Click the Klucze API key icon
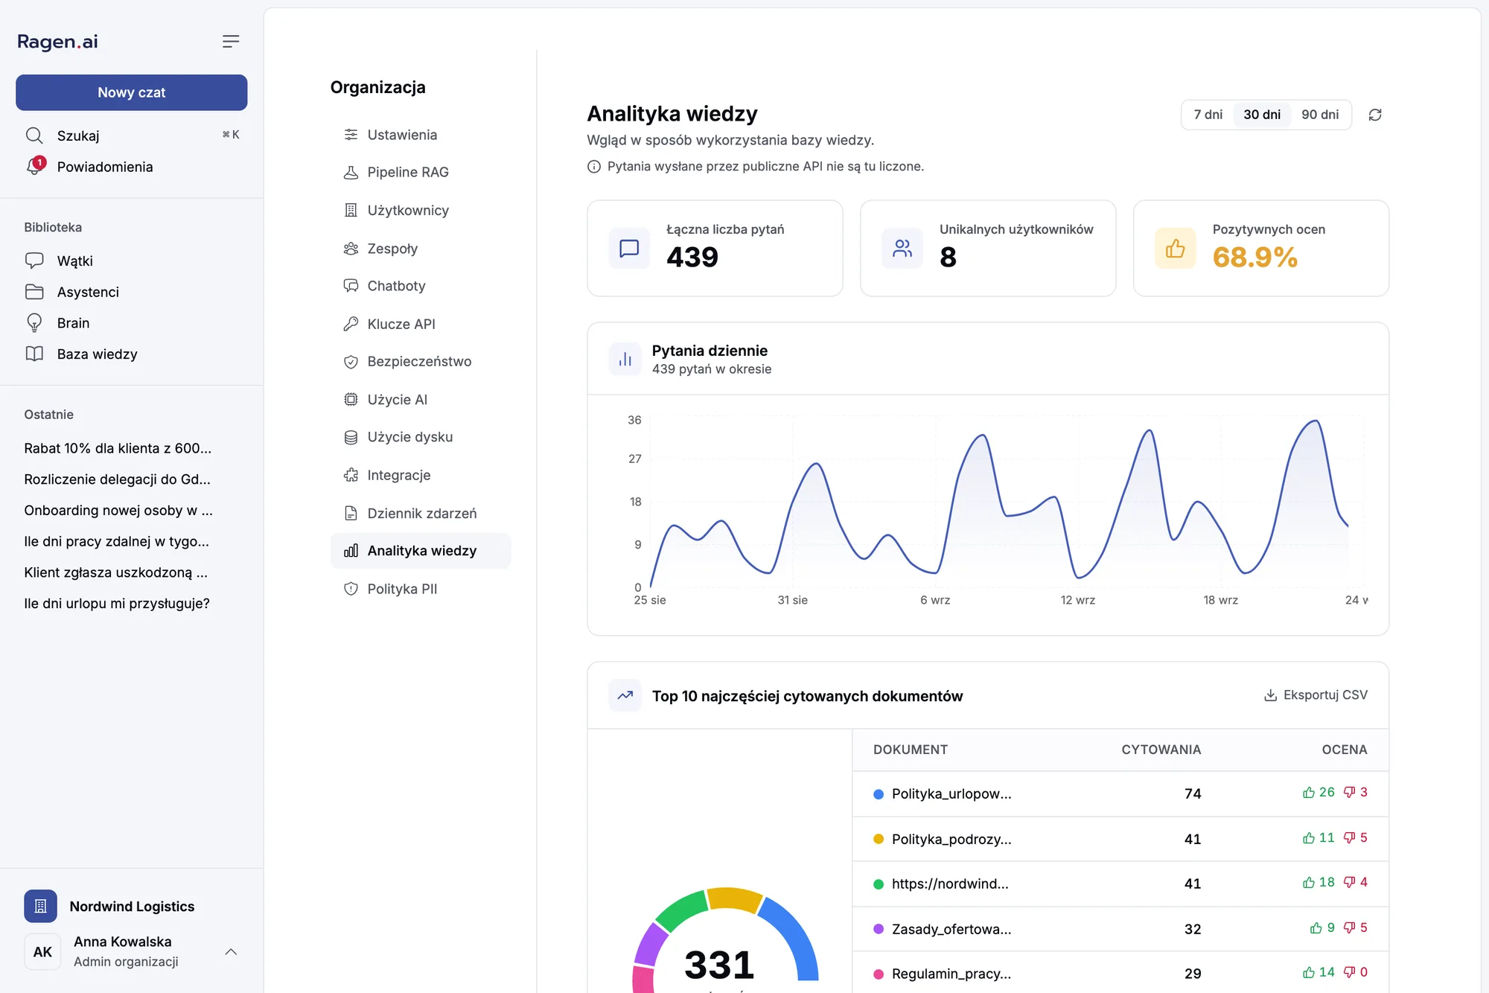1489x993 pixels. [x=351, y=324]
